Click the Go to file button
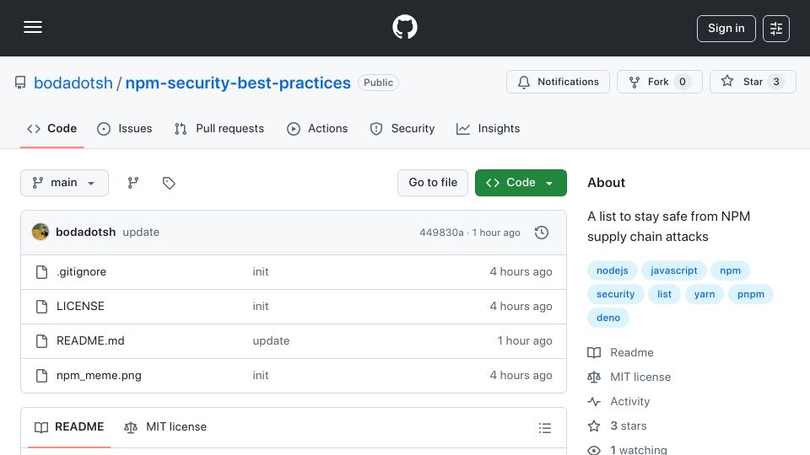 (433, 183)
